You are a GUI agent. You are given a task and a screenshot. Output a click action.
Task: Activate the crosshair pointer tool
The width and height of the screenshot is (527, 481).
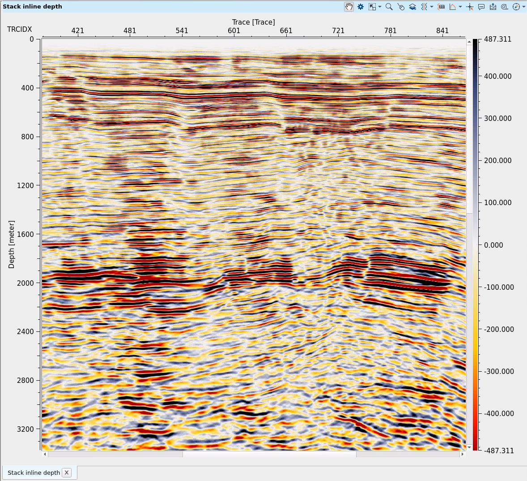click(469, 7)
